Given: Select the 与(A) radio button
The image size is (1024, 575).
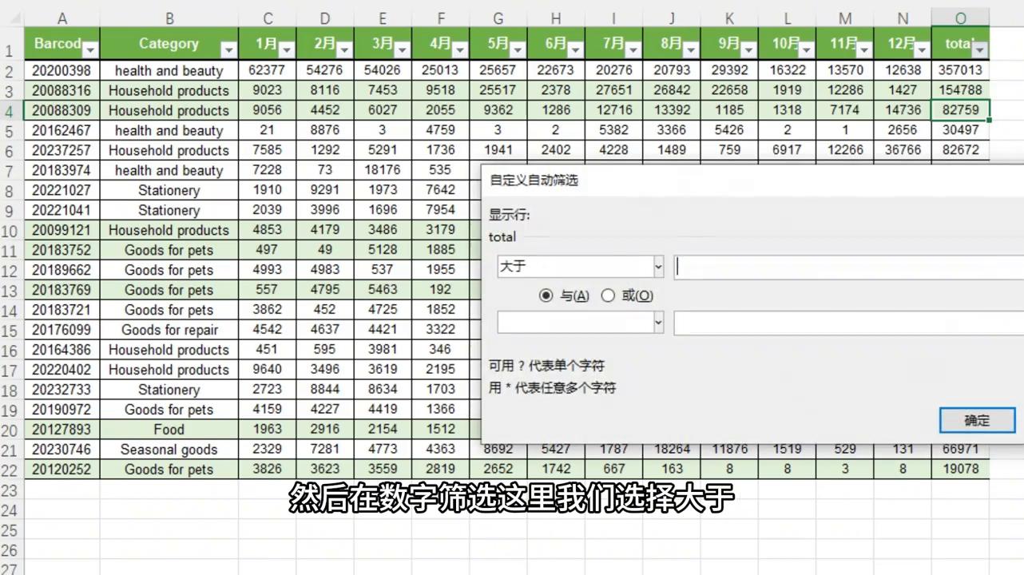Looking at the screenshot, I should 547,295.
